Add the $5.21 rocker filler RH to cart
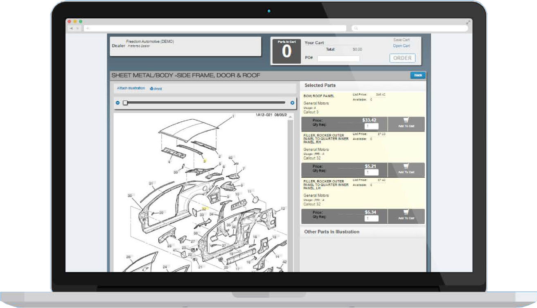Image resolution: width=537 pixels, height=308 pixels. [406, 168]
